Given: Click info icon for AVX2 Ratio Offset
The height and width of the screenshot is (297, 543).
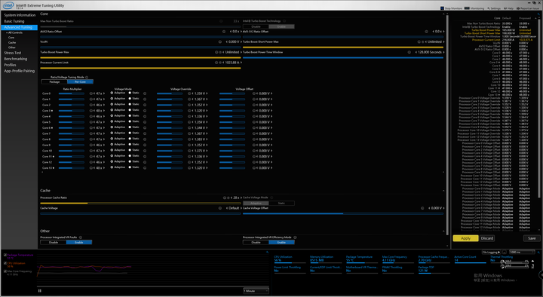Looking at the screenshot, I should 224,32.
